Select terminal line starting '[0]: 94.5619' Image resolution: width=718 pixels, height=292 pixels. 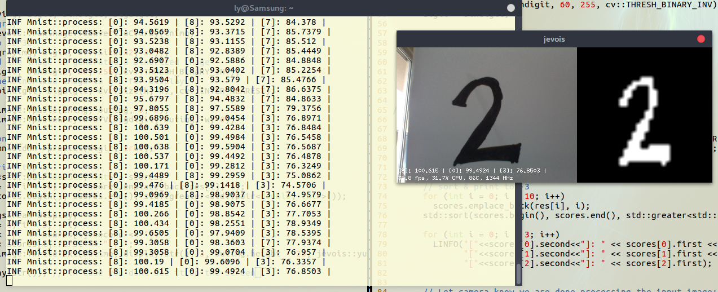166,22
